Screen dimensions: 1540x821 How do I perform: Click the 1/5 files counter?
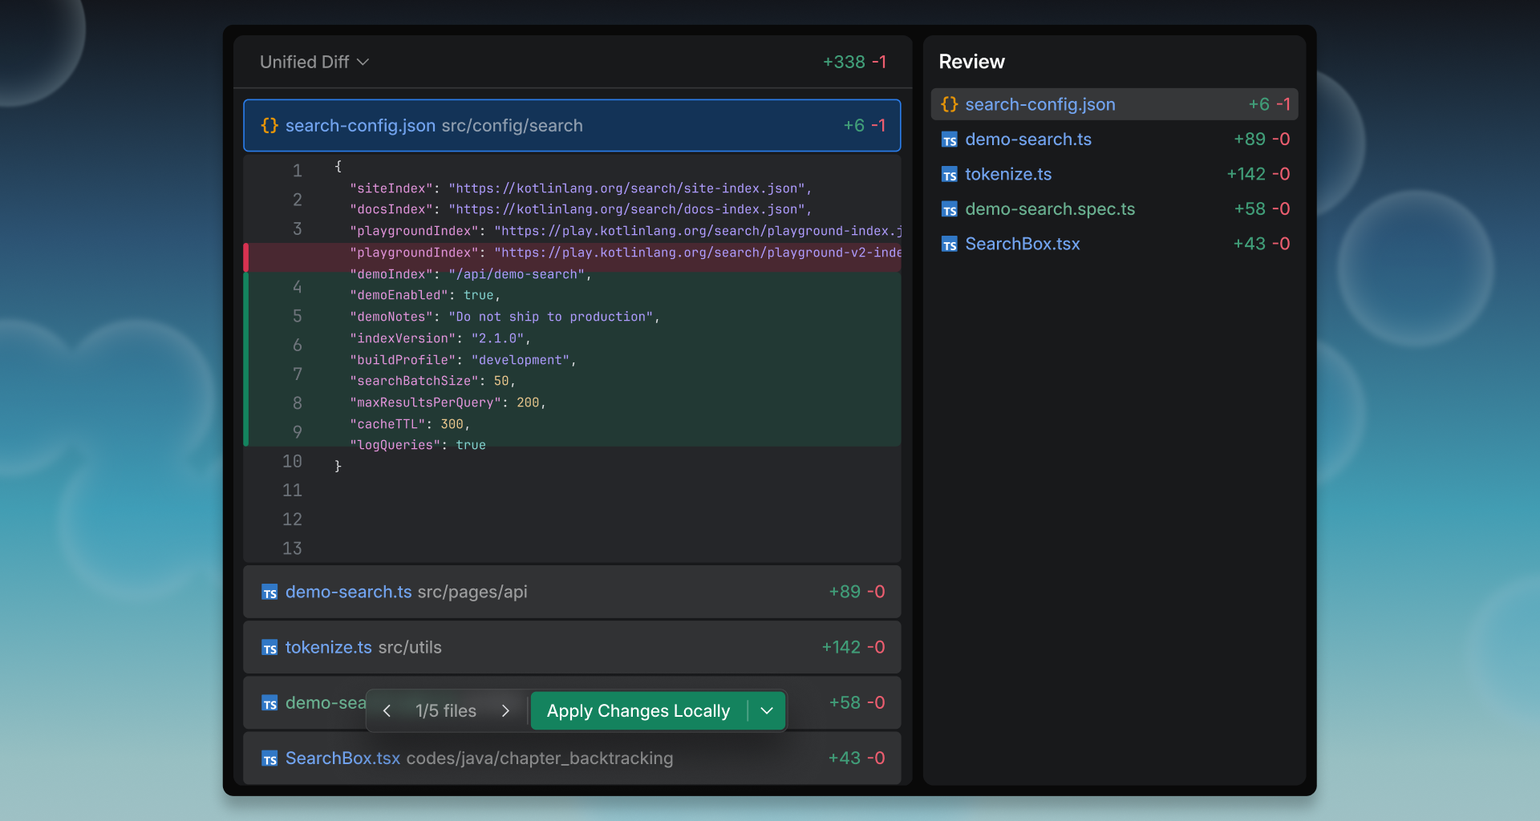(x=446, y=711)
